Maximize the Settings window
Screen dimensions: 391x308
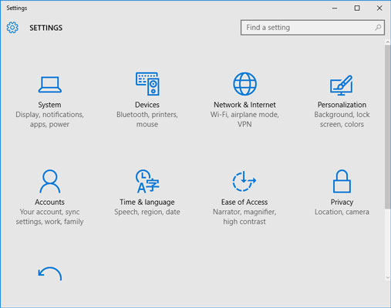click(x=357, y=8)
